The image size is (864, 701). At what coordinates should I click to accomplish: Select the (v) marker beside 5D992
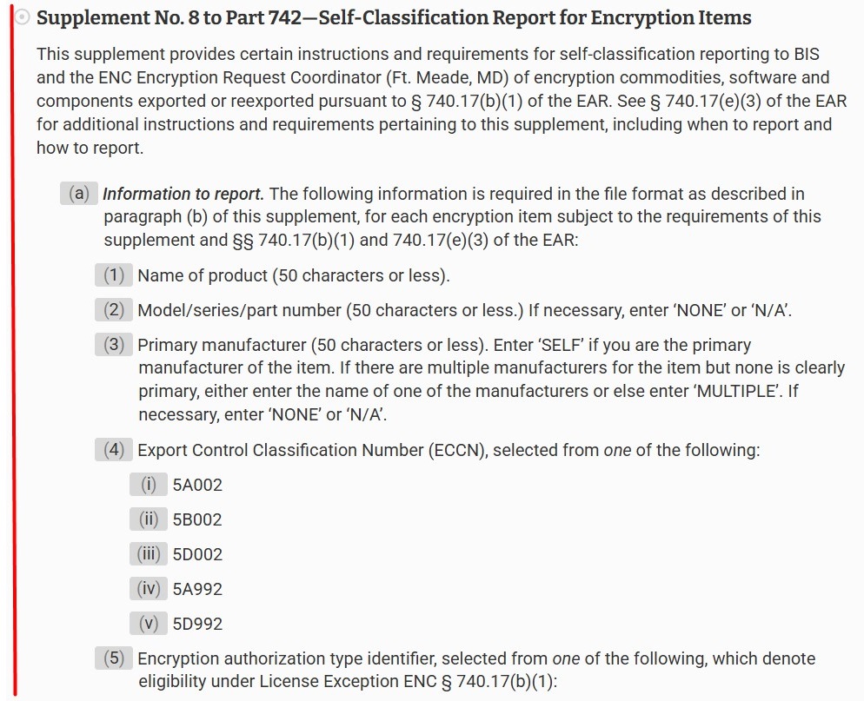point(148,624)
